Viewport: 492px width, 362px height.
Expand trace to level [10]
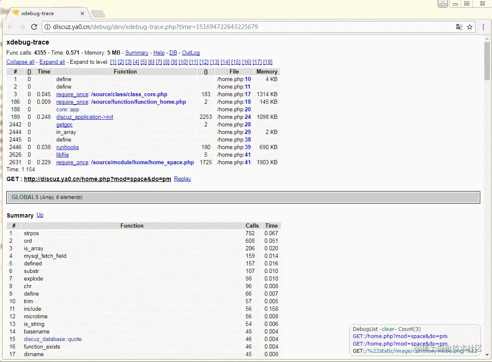point(183,62)
